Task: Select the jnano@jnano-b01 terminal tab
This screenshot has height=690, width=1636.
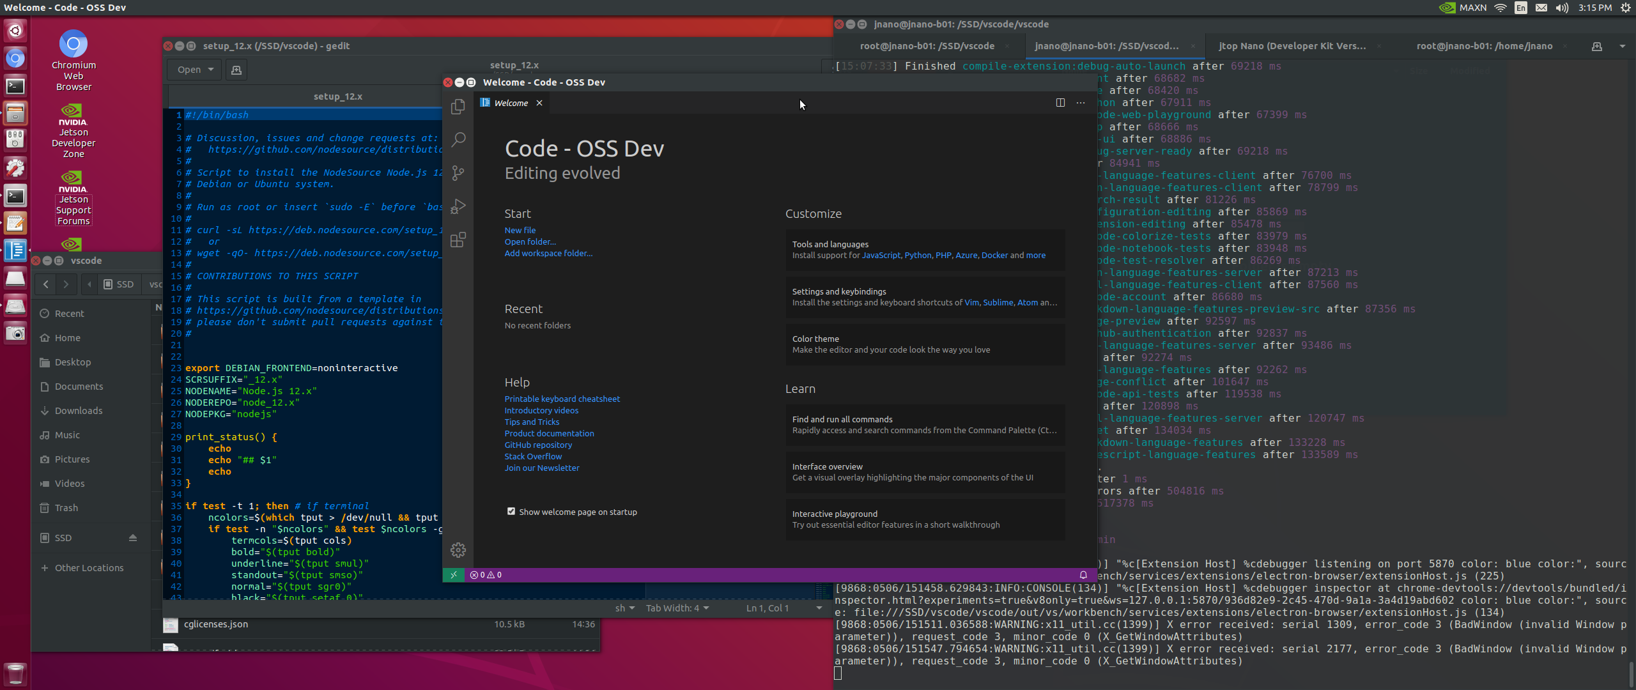Action: 1106,46
